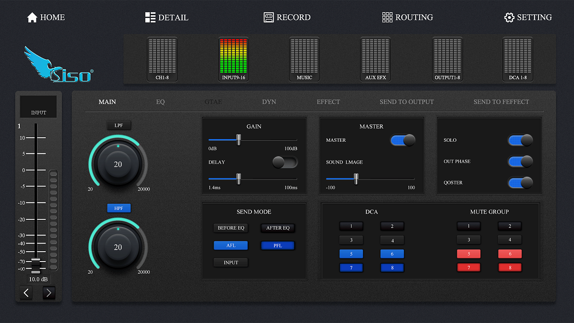This screenshot has width=574, height=323.
Task: Click the SETTING gear icon
Action: coord(509,17)
